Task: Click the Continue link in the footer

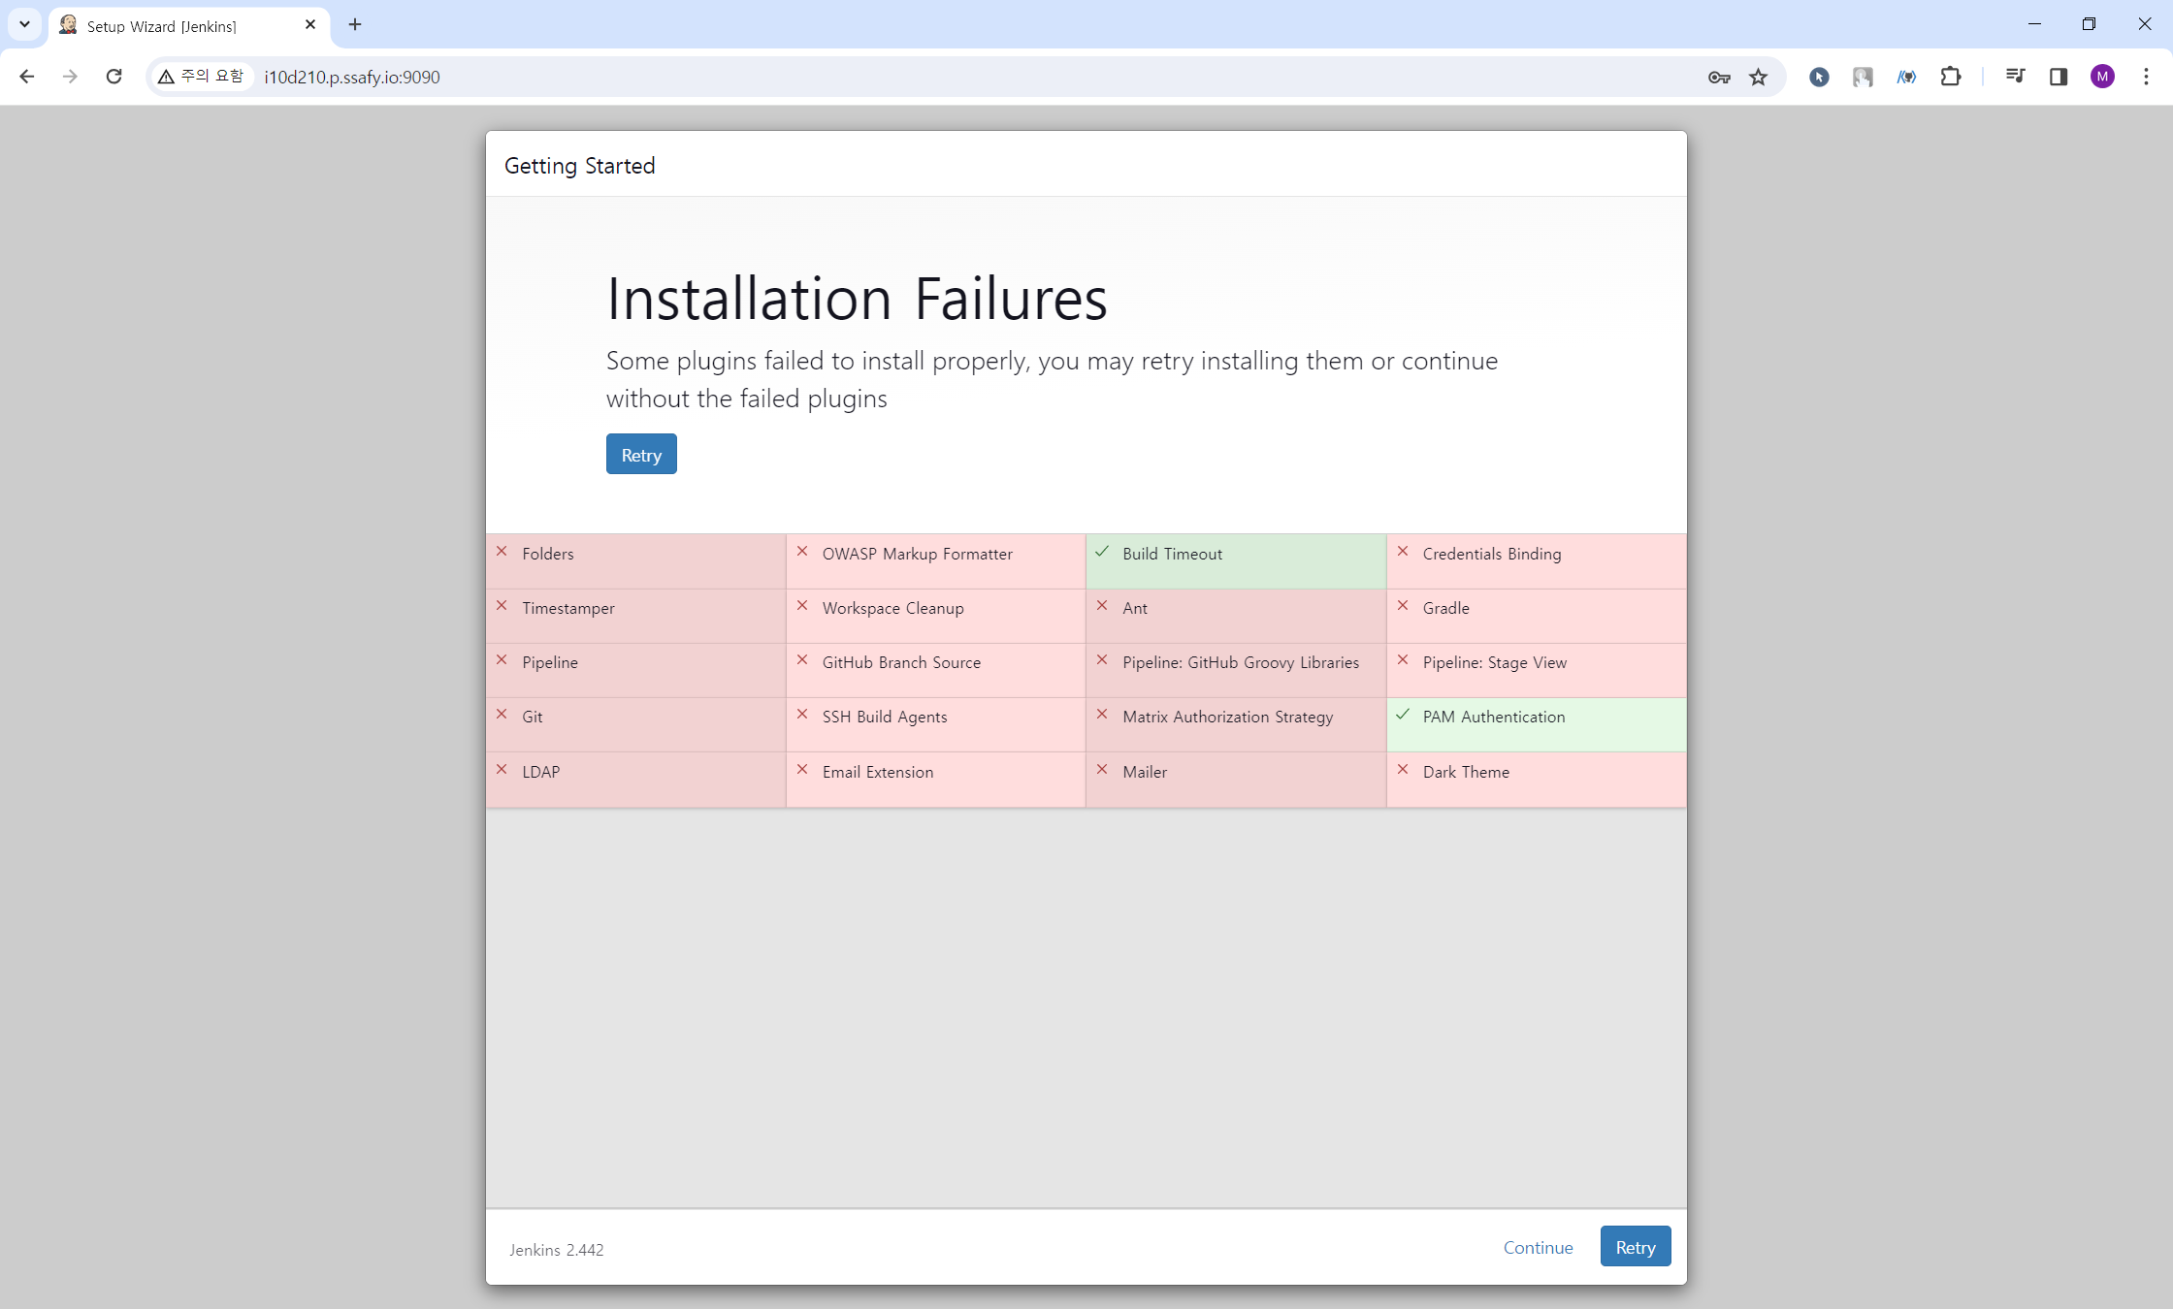Action: 1538,1247
